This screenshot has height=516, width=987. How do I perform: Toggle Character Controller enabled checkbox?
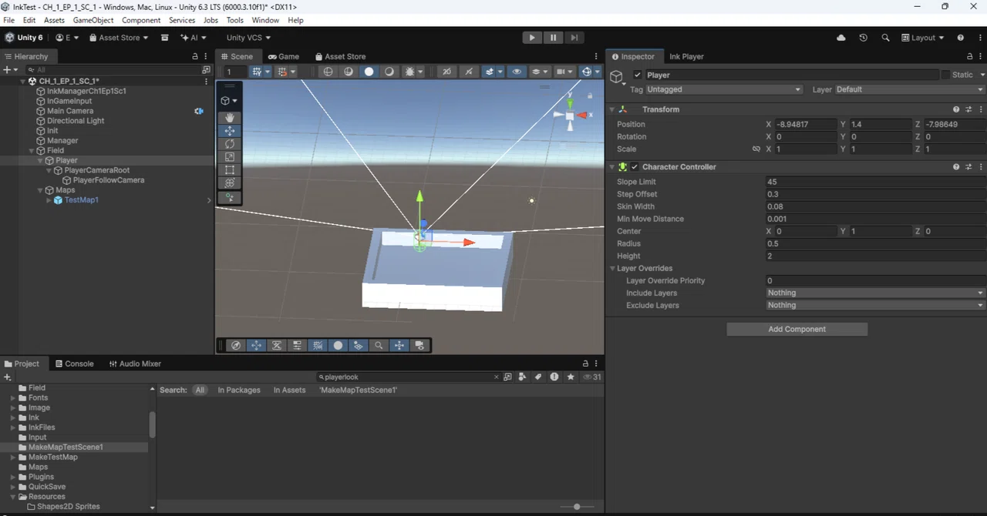635,167
